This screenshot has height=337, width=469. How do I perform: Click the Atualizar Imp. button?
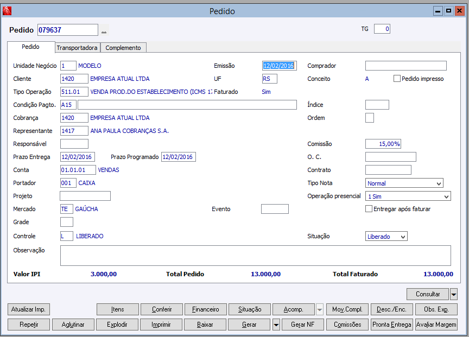(x=28, y=309)
